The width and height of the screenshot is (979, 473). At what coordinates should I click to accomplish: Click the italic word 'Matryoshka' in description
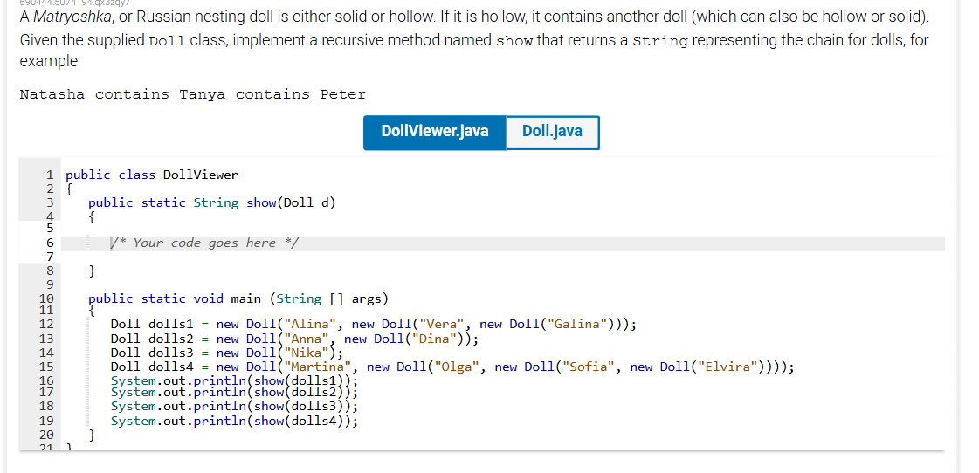click(71, 17)
